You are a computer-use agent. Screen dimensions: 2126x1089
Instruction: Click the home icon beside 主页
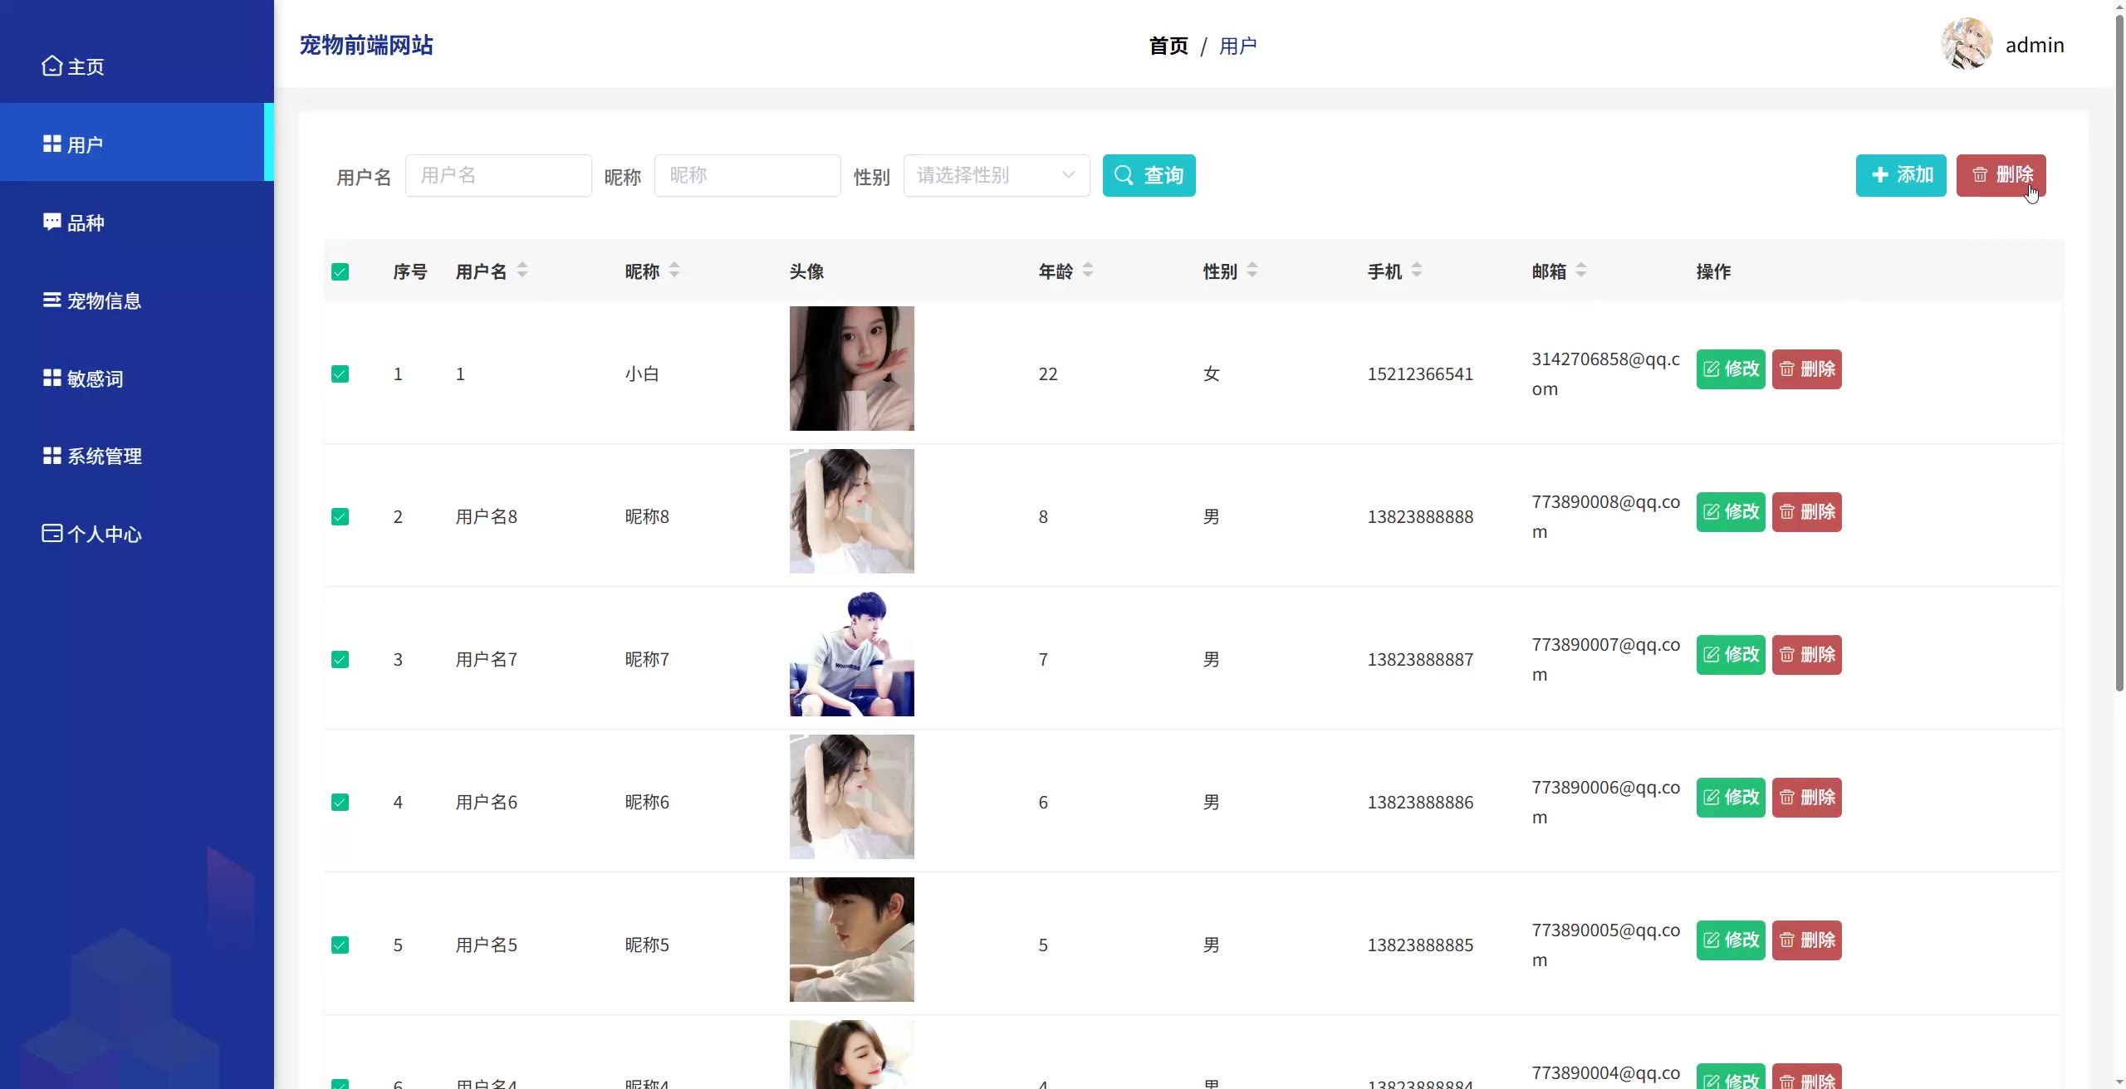click(52, 66)
